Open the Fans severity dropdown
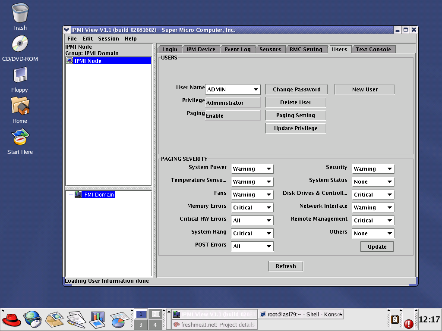Screen dimensions: 442x331 [252, 195]
